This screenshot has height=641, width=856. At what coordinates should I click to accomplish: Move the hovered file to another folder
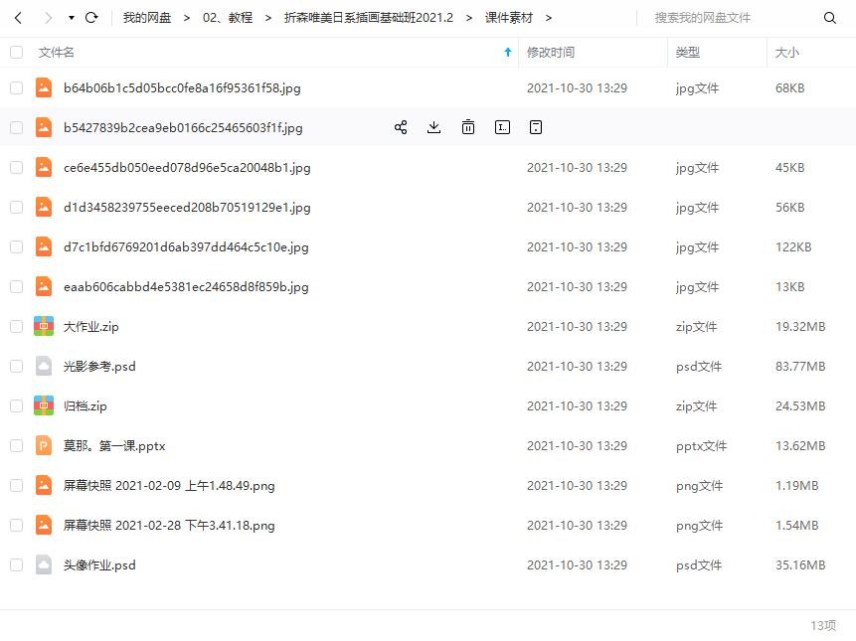coord(535,127)
